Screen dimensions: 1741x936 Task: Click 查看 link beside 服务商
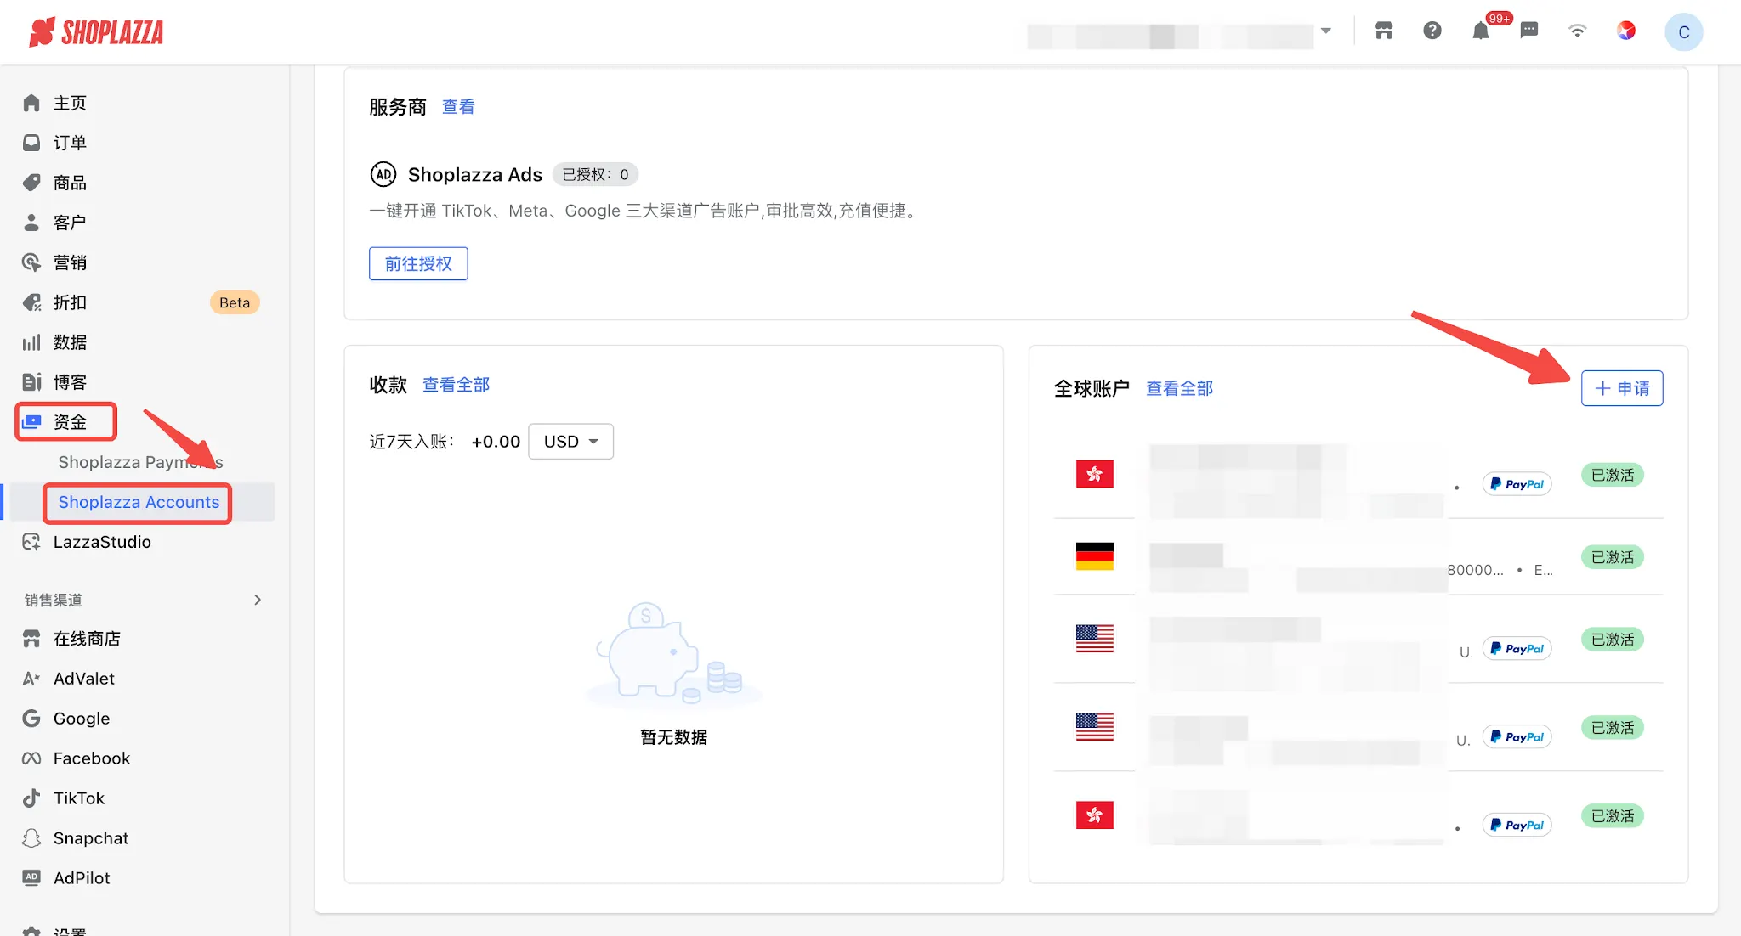click(458, 107)
